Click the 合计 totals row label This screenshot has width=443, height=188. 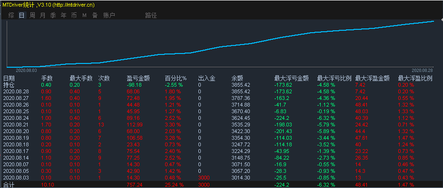coord(9,185)
